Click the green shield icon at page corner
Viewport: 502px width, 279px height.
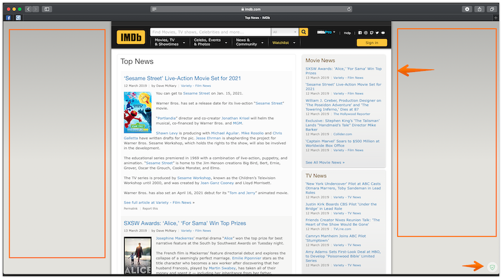pos(493,267)
